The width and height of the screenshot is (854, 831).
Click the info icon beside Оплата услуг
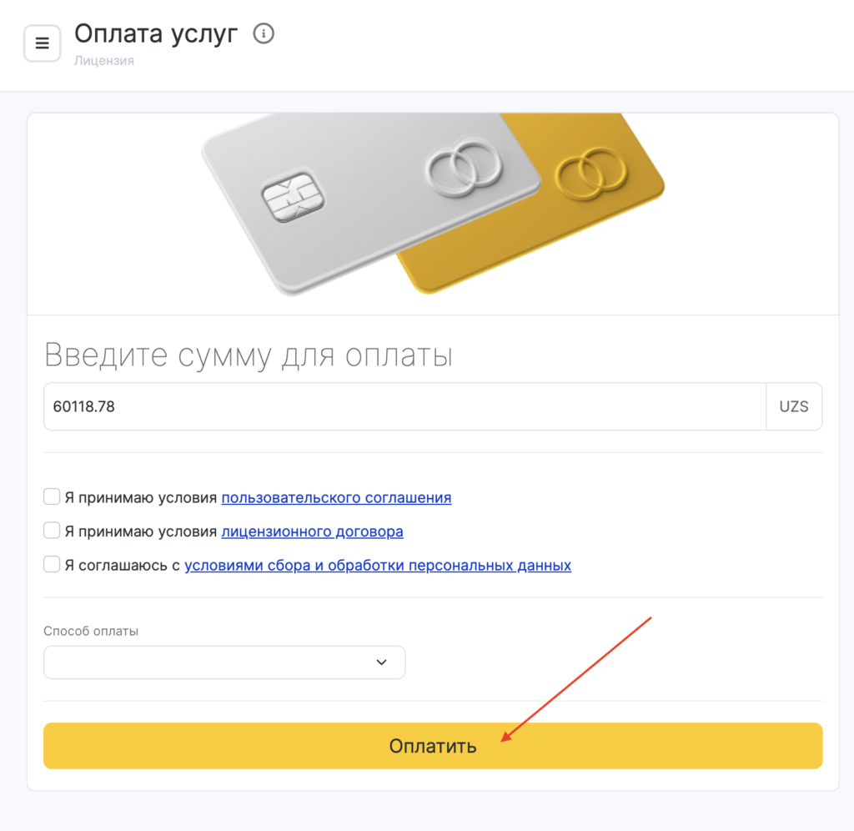[264, 34]
